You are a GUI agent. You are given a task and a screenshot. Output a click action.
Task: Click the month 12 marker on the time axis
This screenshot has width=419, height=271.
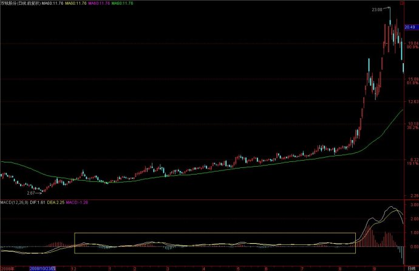pos(73,267)
